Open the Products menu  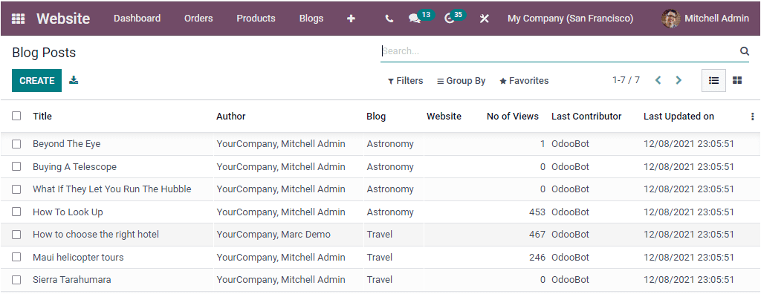(256, 19)
